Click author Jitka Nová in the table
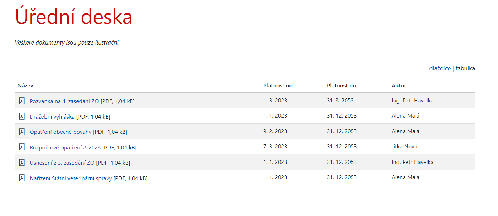 tap(404, 147)
